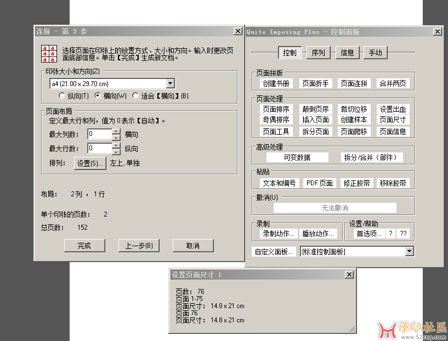This screenshot has height=341, width=448.
Task: Switch to the 序列 tab
Action: coord(318,53)
